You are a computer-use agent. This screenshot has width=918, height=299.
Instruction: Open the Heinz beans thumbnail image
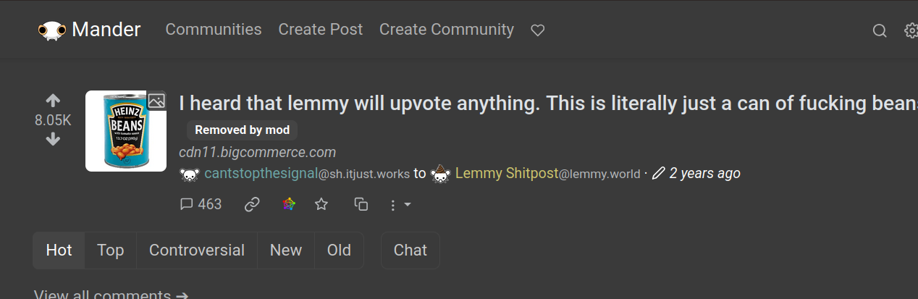pos(127,131)
